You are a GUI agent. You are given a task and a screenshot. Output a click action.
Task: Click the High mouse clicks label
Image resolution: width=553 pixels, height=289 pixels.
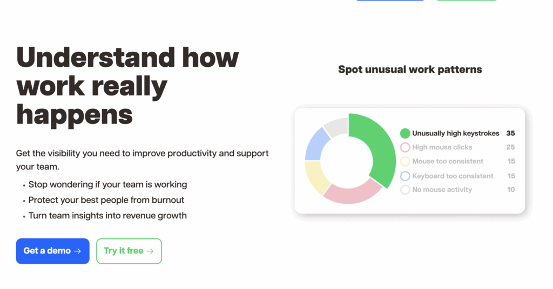pos(442,147)
